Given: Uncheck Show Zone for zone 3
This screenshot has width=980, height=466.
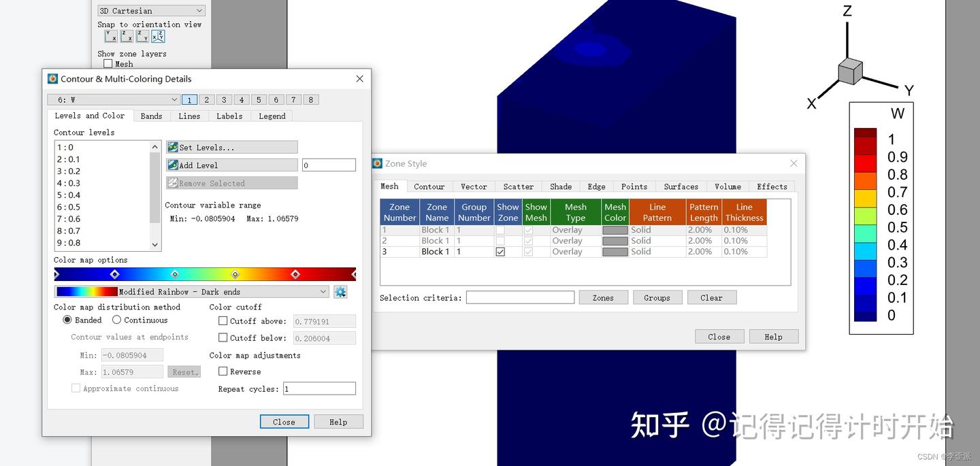Looking at the screenshot, I should pyautogui.click(x=500, y=251).
